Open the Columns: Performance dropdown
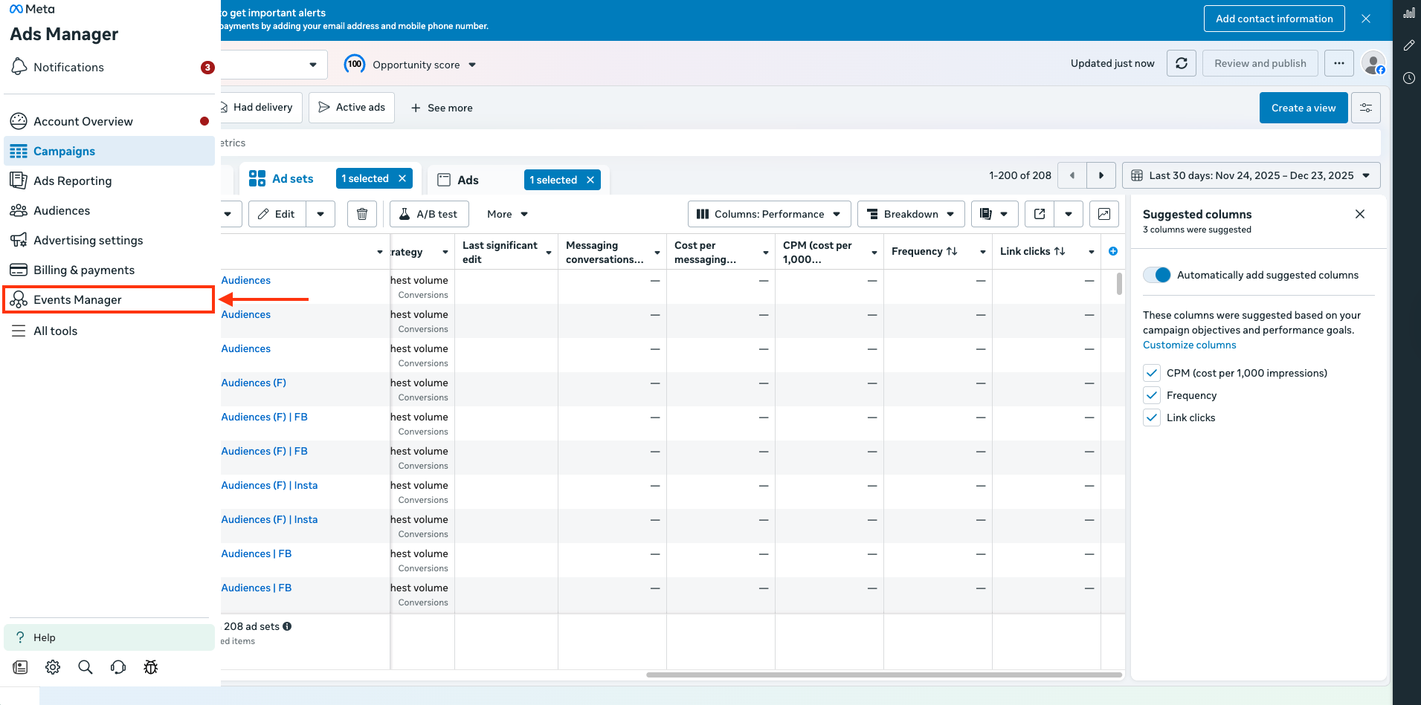The width and height of the screenshot is (1421, 705). pyautogui.click(x=769, y=214)
